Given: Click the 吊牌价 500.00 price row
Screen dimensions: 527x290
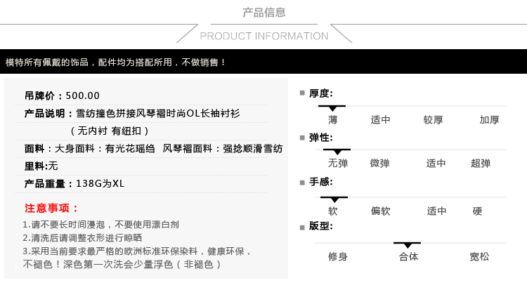Looking at the screenshot, I should (x=141, y=95).
